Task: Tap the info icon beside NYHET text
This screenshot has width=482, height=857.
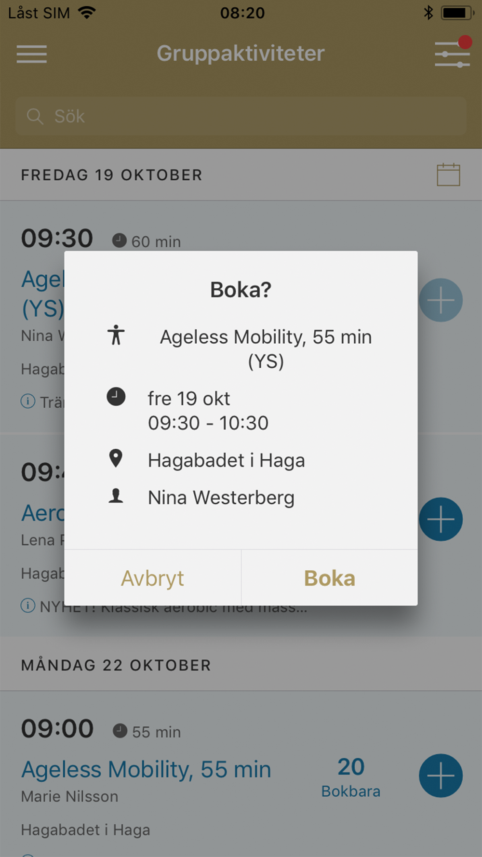Action: (x=28, y=605)
